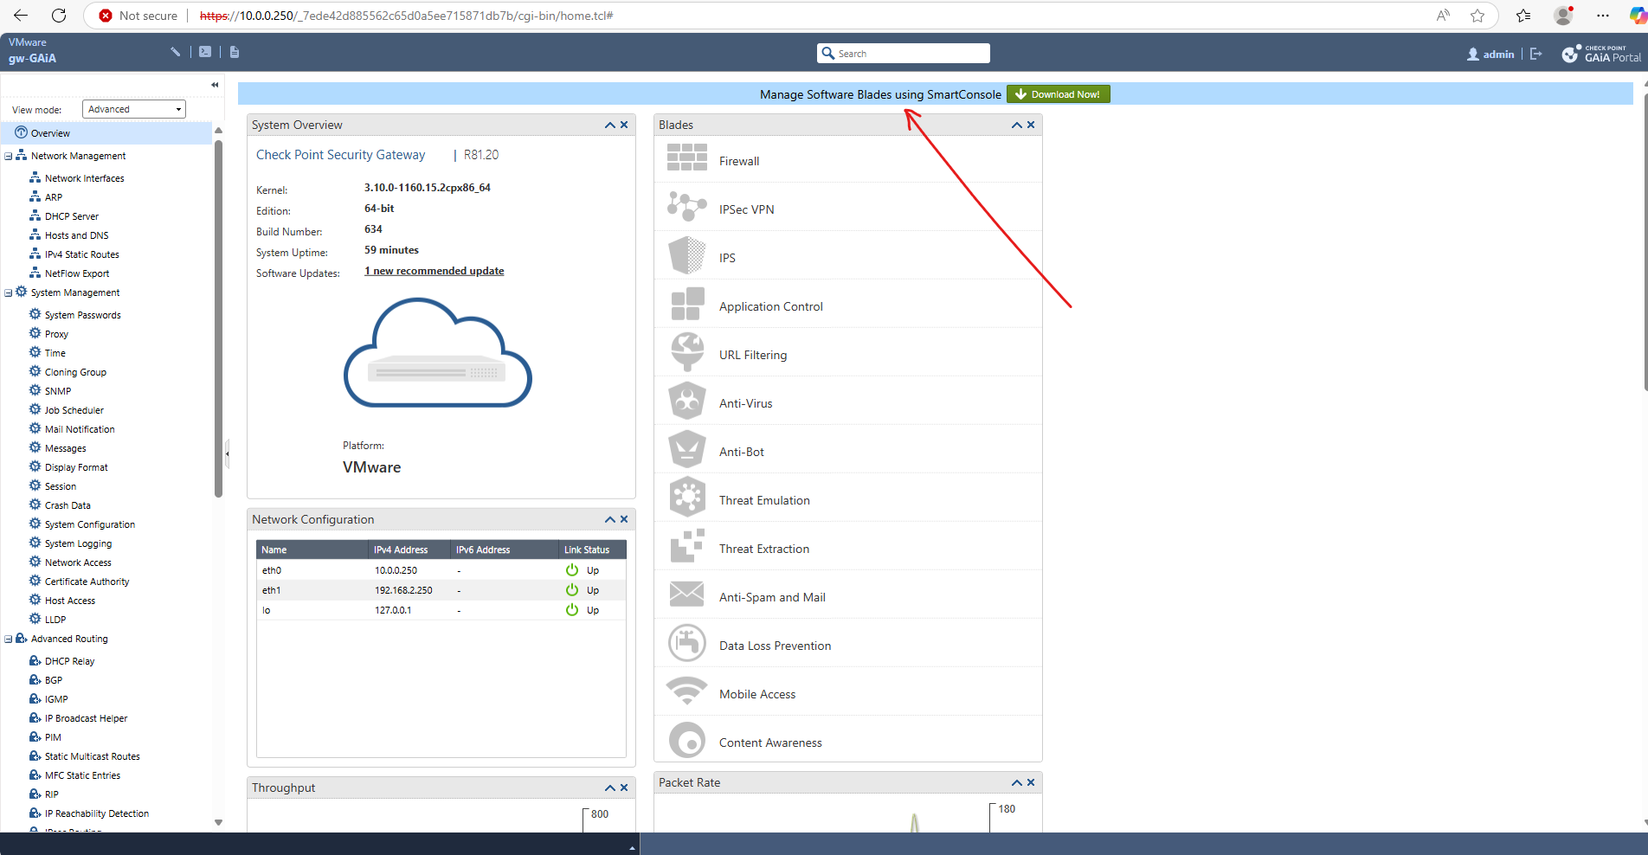This screenshot has height=855, width=1648.
Task: Click the URL Filtering globe icon
Action: tap(687, 352)
